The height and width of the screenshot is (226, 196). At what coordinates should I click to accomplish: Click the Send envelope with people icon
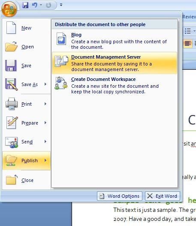pos(12,142)
